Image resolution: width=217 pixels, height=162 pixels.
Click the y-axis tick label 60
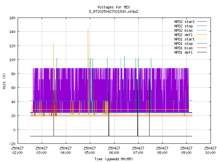coord(13,88)
